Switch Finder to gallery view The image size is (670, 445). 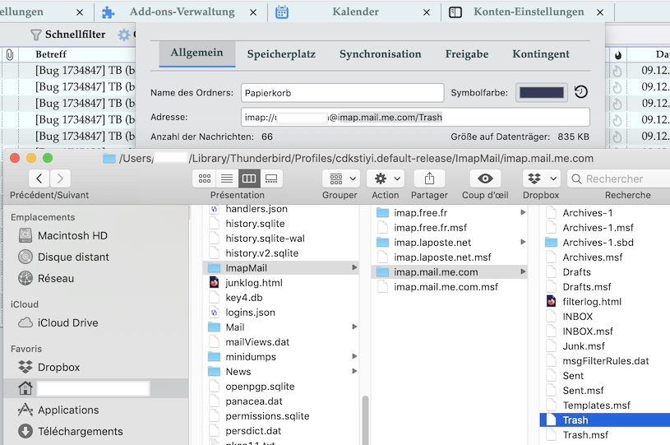(271, 178)
